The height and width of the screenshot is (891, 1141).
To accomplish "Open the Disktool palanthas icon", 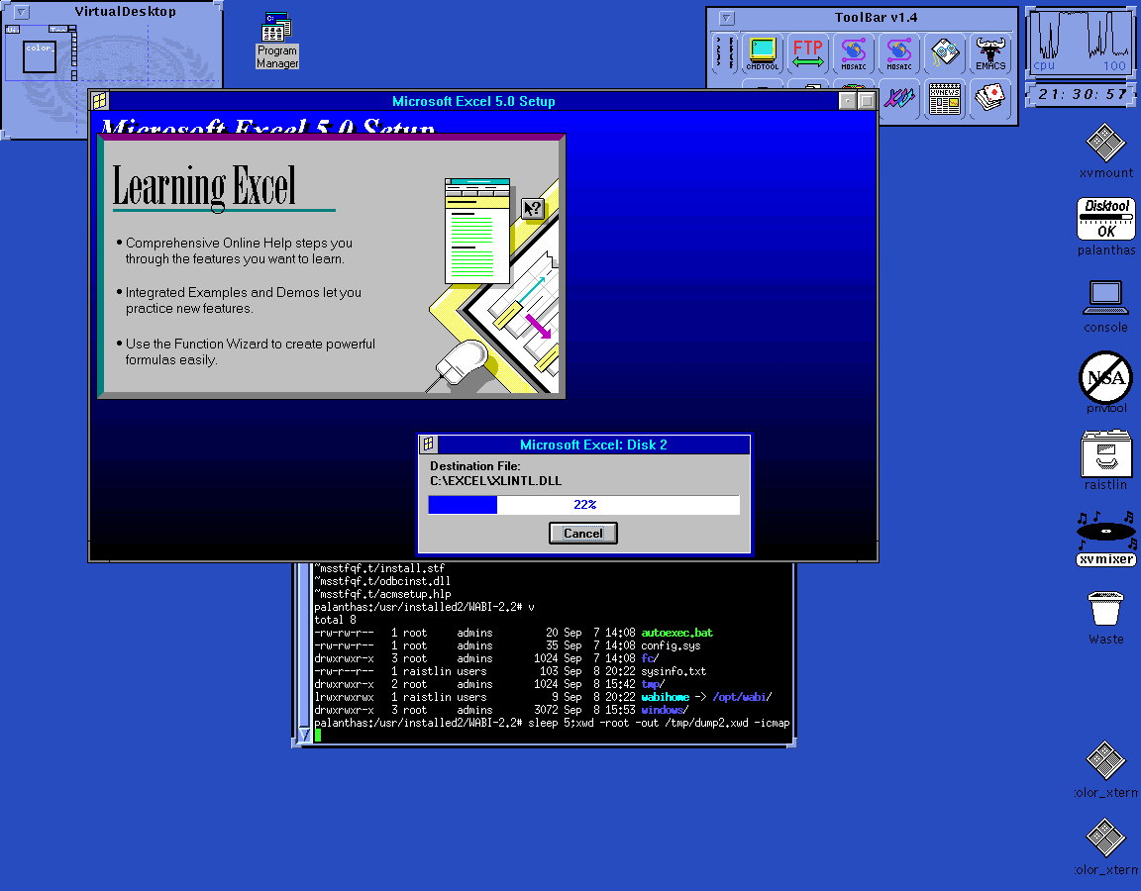I will (1106, 227).
